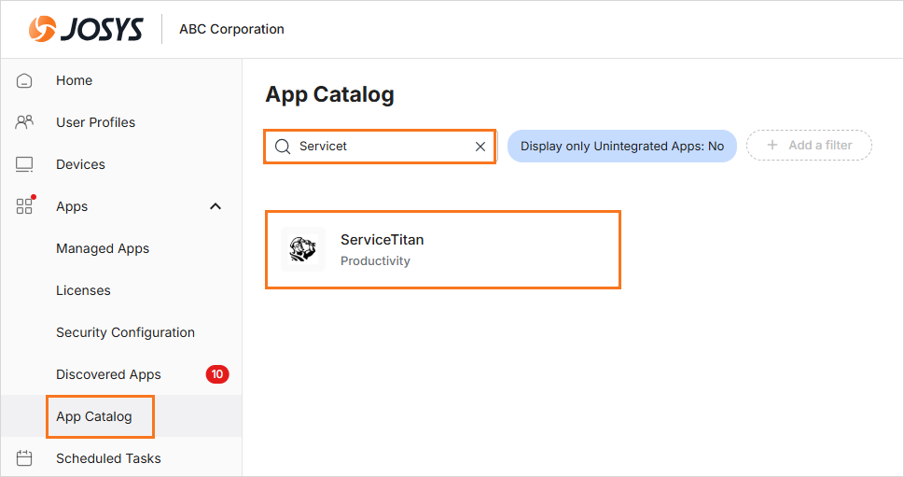Select the Apps menu label
904x477 pixels.
[72, 206]
